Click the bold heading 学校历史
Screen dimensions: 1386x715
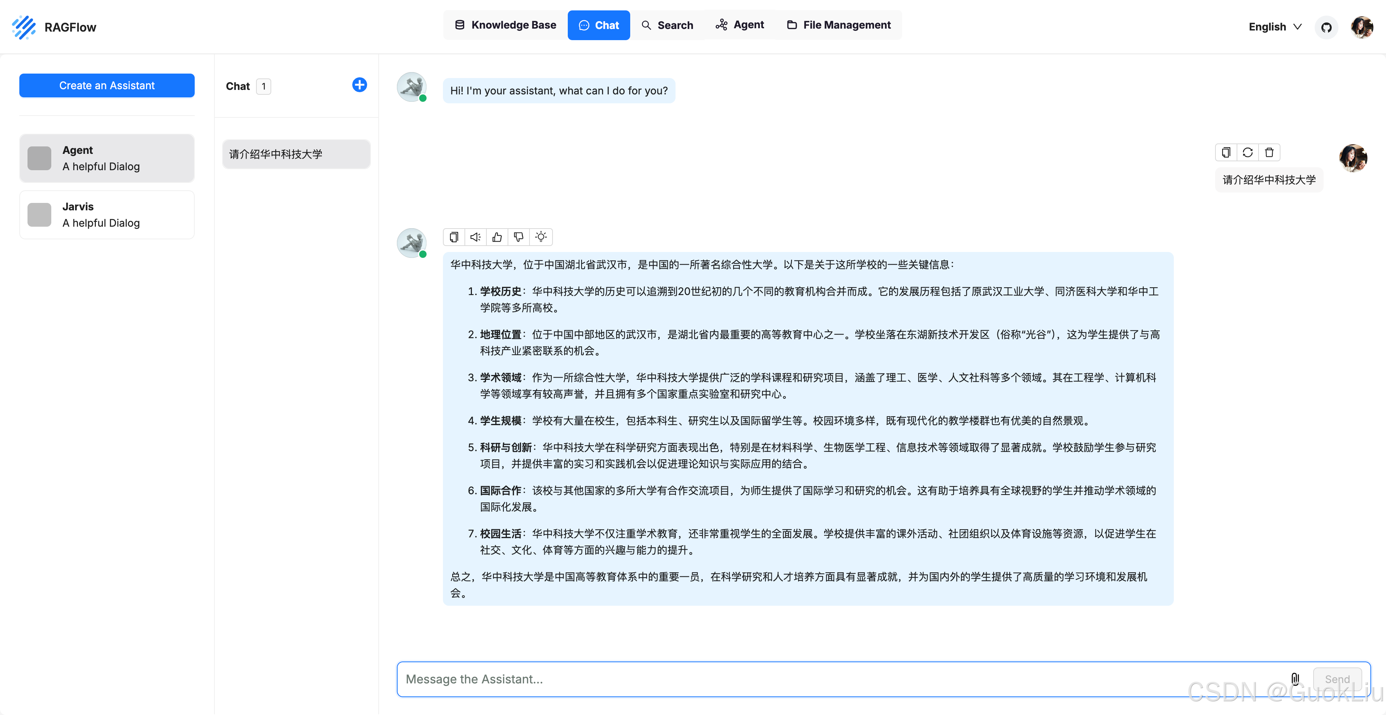501,291
